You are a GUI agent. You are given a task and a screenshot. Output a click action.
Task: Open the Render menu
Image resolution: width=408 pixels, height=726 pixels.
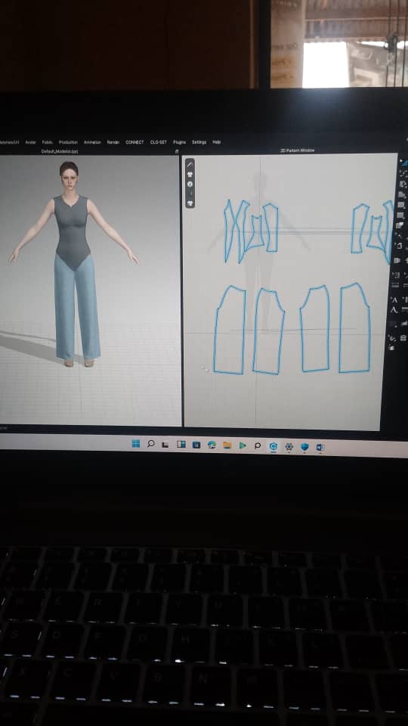pyautogui.click(x=113, y=142)
